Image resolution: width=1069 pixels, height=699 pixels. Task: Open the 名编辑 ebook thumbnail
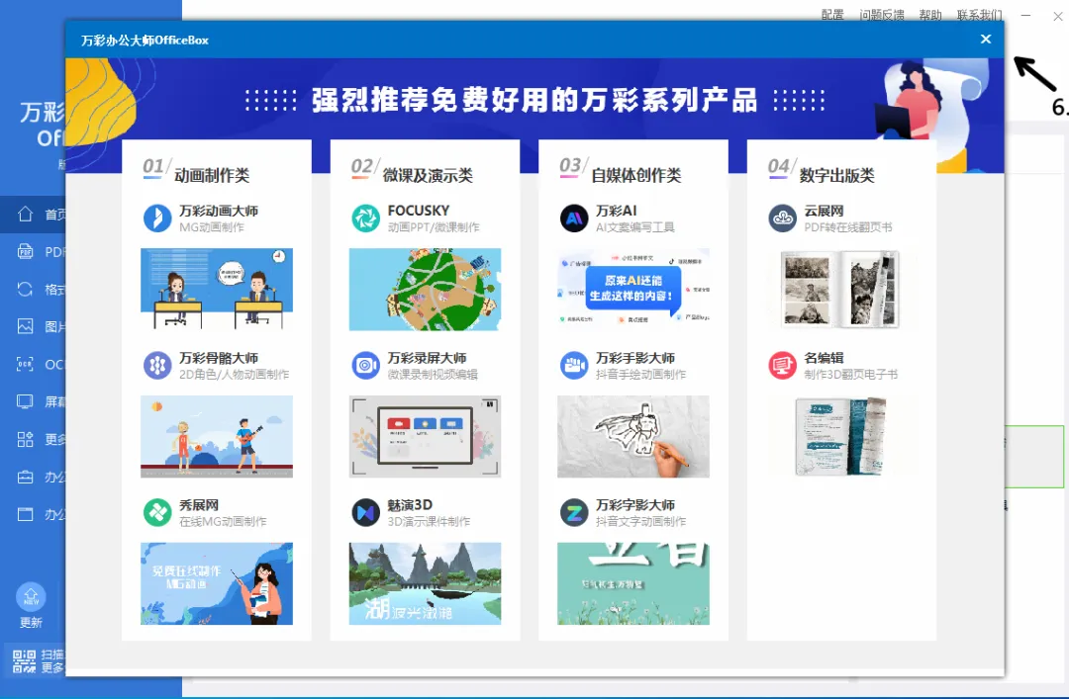(x=842, y=437)
